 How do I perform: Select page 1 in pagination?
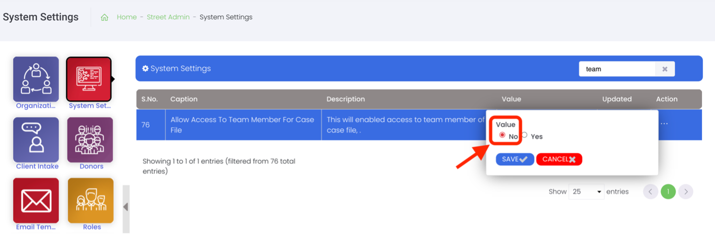[x=668, y=191]
